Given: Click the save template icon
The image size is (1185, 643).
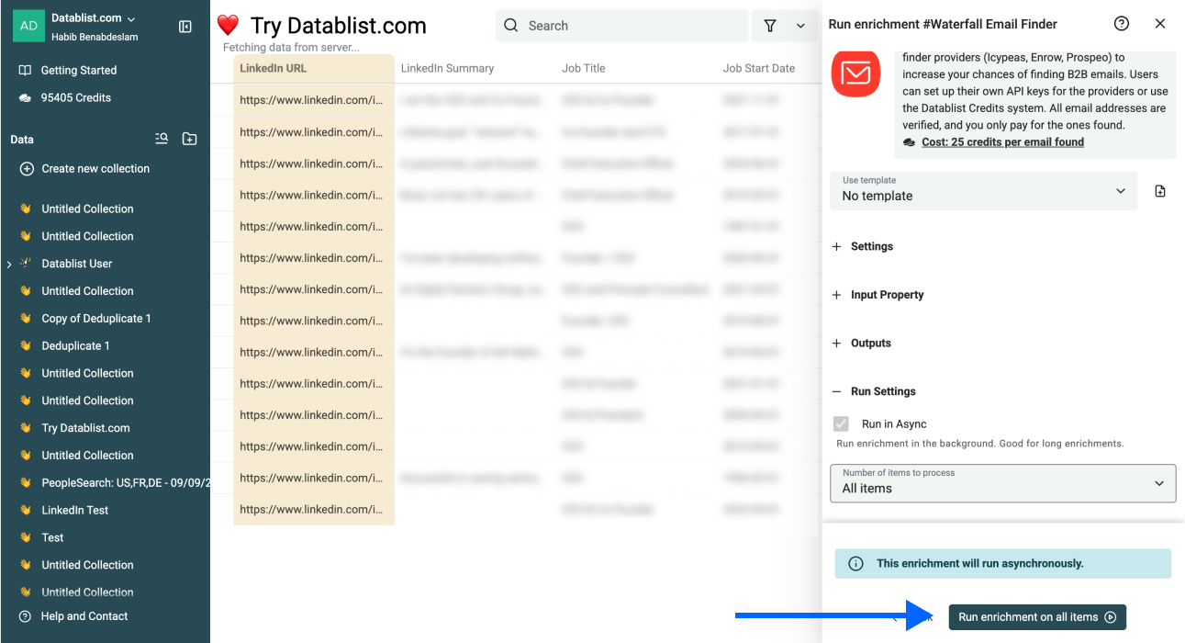Looking at the screenshot, I should [1160, 191].
